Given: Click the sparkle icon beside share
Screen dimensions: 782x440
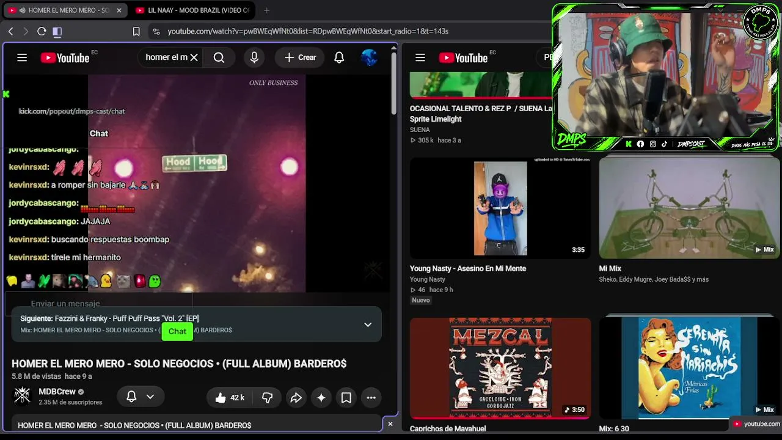Looking at the screenshot, I should (x=321, y=398).
